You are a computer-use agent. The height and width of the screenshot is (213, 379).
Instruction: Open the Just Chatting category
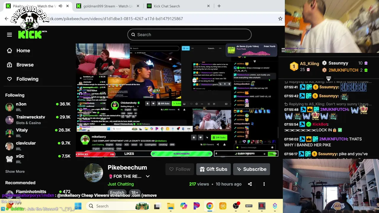(121, 184)
